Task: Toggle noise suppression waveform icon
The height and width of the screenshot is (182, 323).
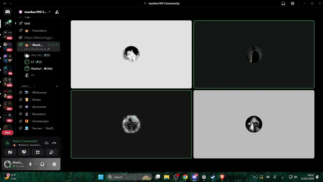Action: (47, 143)
